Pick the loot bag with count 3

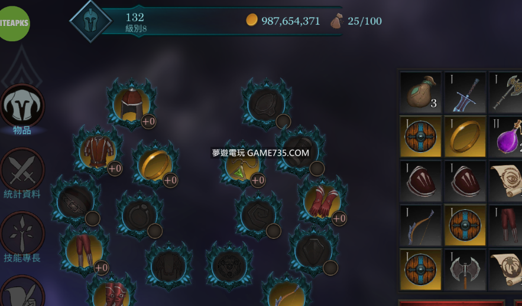421,93
